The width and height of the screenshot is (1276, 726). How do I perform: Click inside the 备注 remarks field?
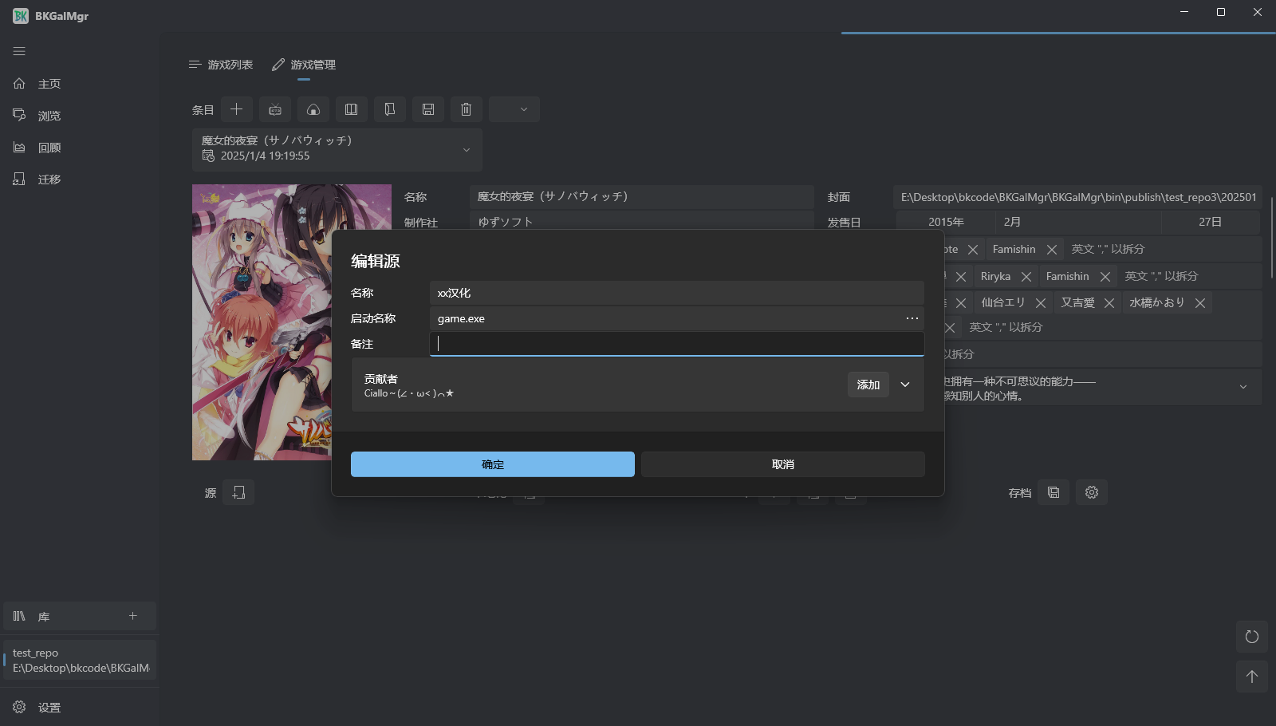[676, 343]
